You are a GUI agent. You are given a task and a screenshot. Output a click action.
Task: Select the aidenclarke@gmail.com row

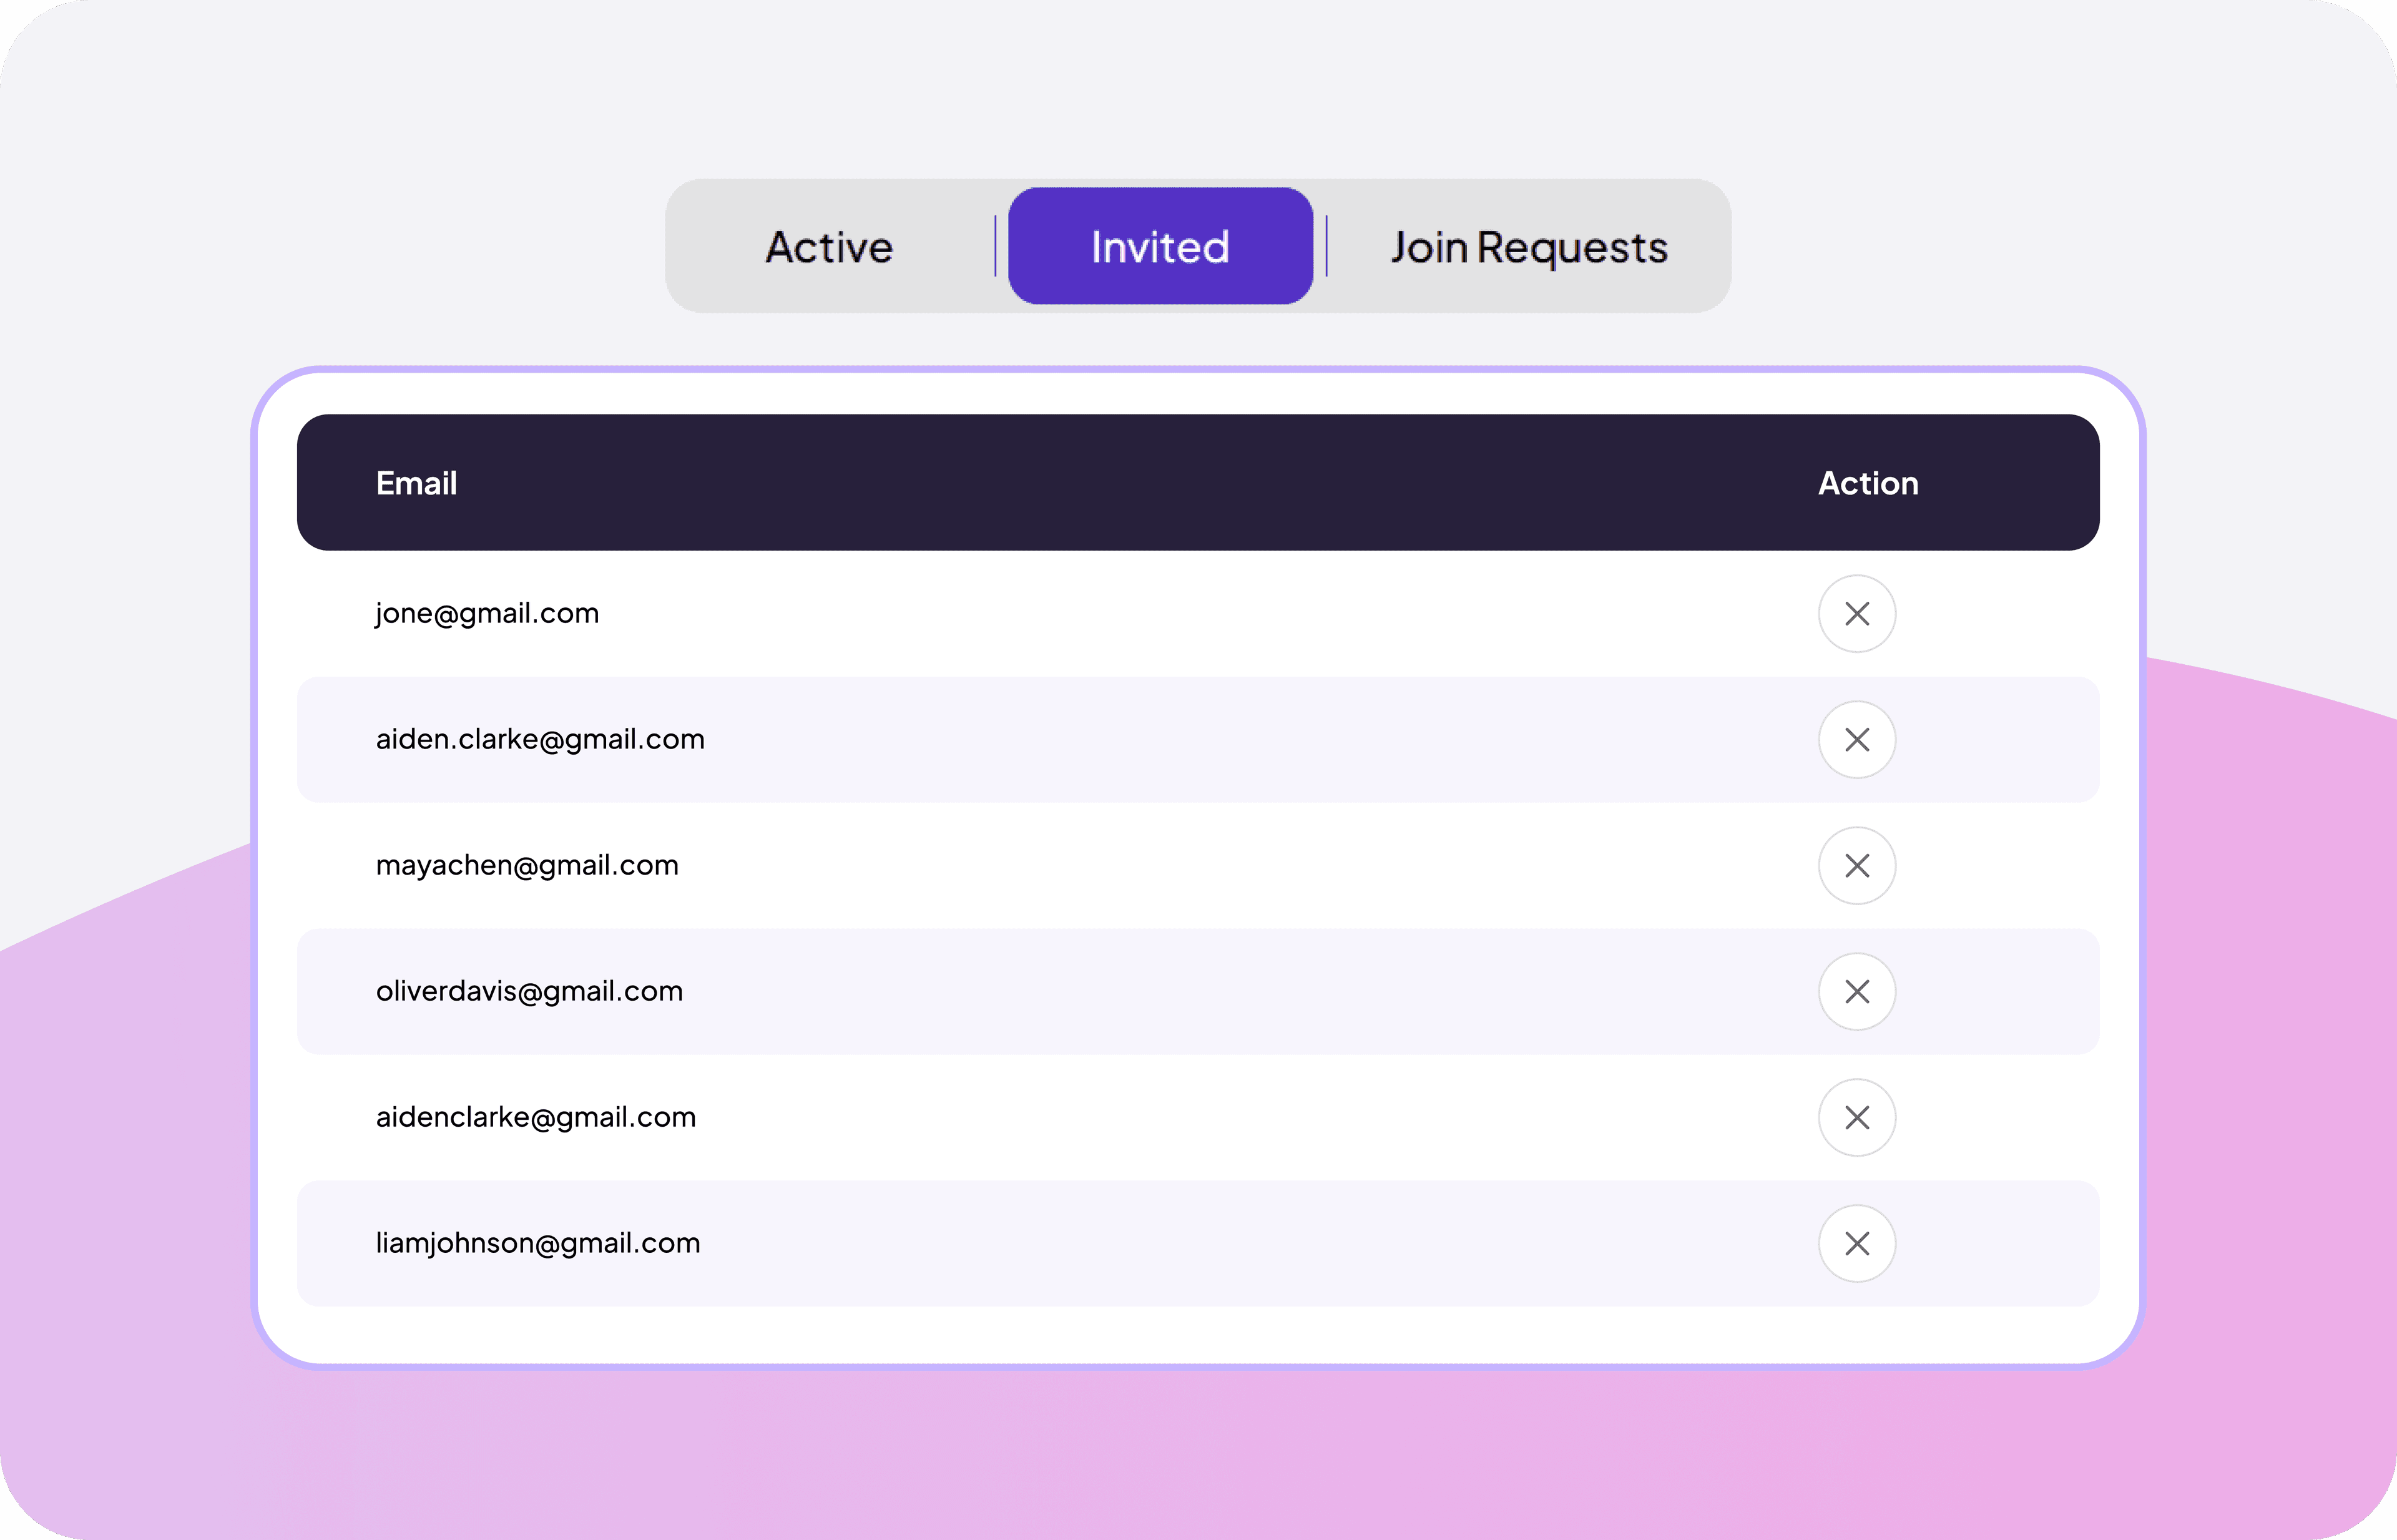[x=536, y=1117]
